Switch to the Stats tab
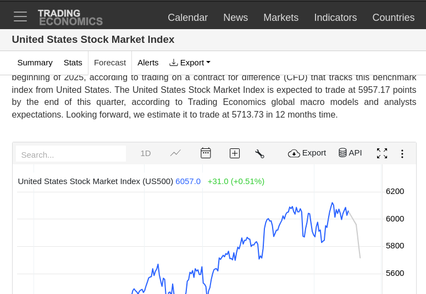 point(73,63)
